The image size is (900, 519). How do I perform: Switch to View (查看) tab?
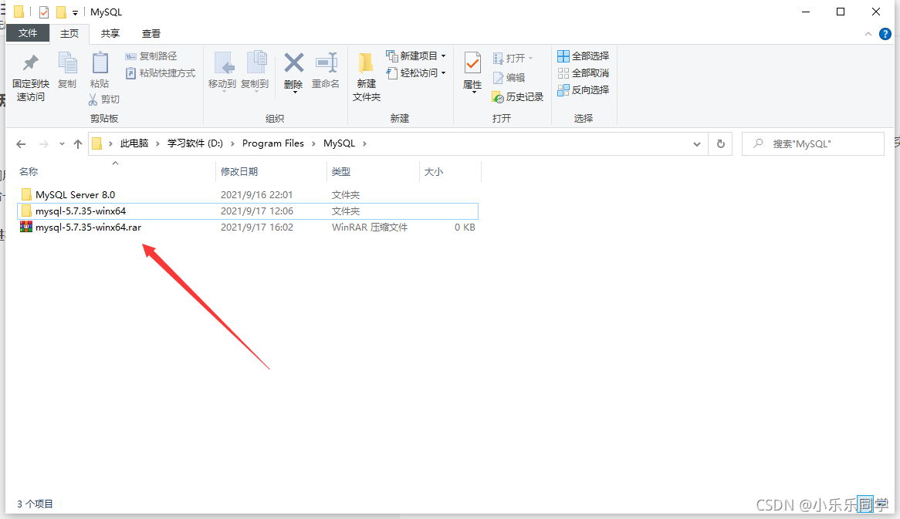[151, 34]
